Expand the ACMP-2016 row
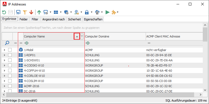The width and height of the screenshot is (209, 104). [x=5, y=86]
